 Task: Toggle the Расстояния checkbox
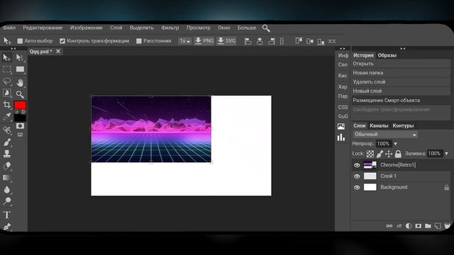tap(139, 41)
